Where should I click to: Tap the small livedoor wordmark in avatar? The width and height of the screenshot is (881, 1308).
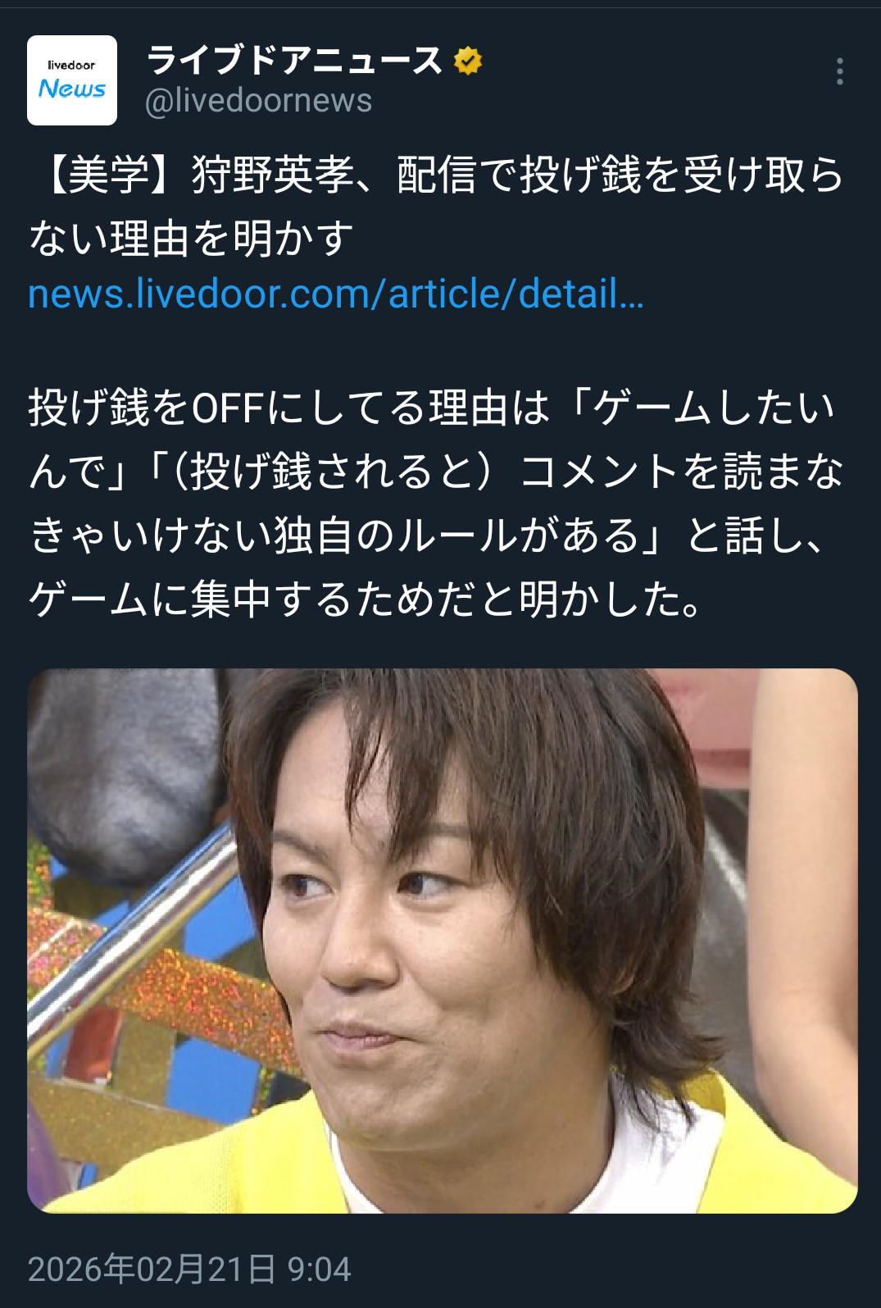(71, 65)
